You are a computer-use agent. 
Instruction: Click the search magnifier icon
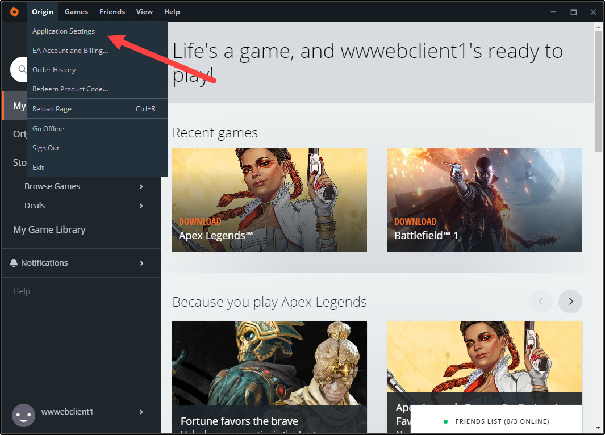tap(22, 69)
